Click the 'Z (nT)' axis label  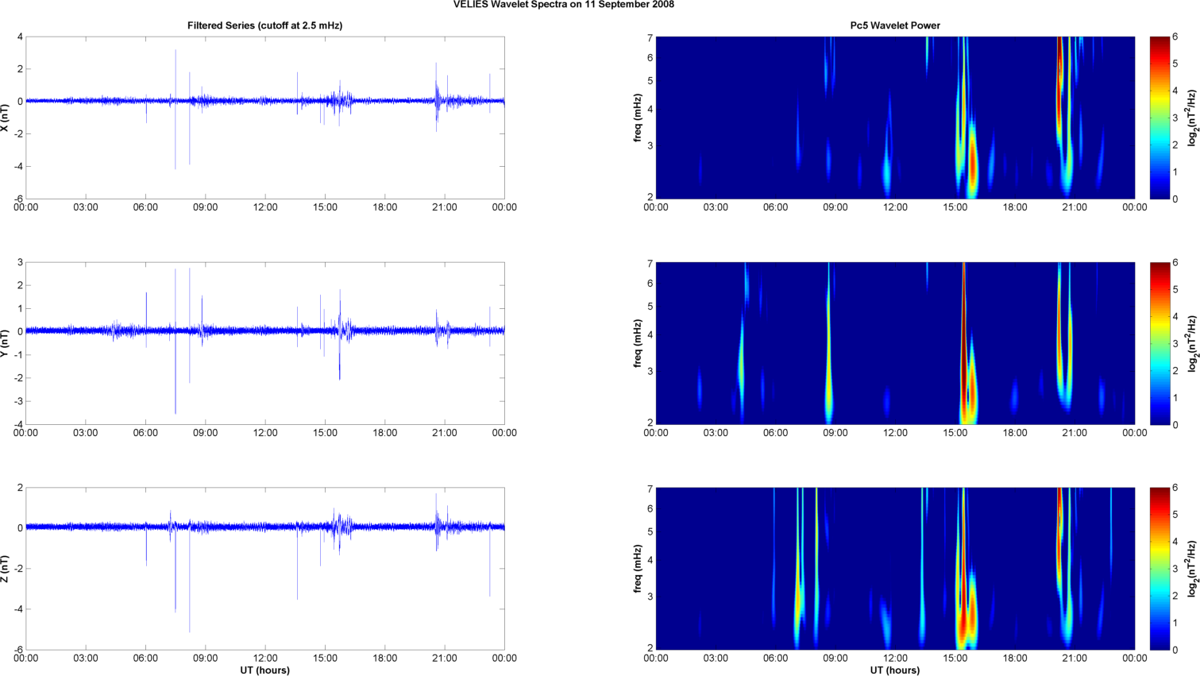pyautogui.click(x=6, y=569)
